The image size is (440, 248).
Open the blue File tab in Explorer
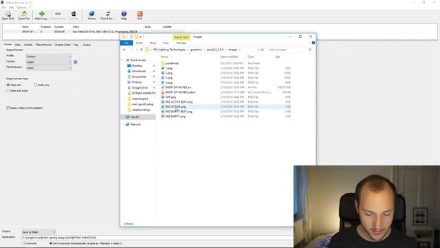click(126, 43)
